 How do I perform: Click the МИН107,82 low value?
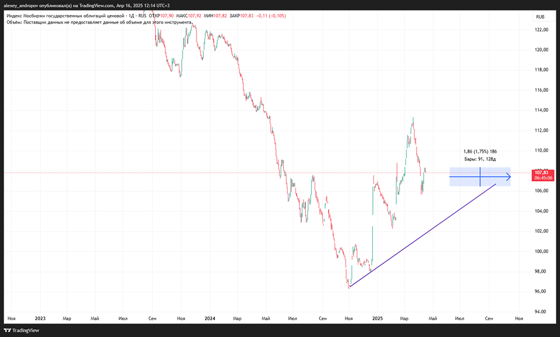coord(215,16)
